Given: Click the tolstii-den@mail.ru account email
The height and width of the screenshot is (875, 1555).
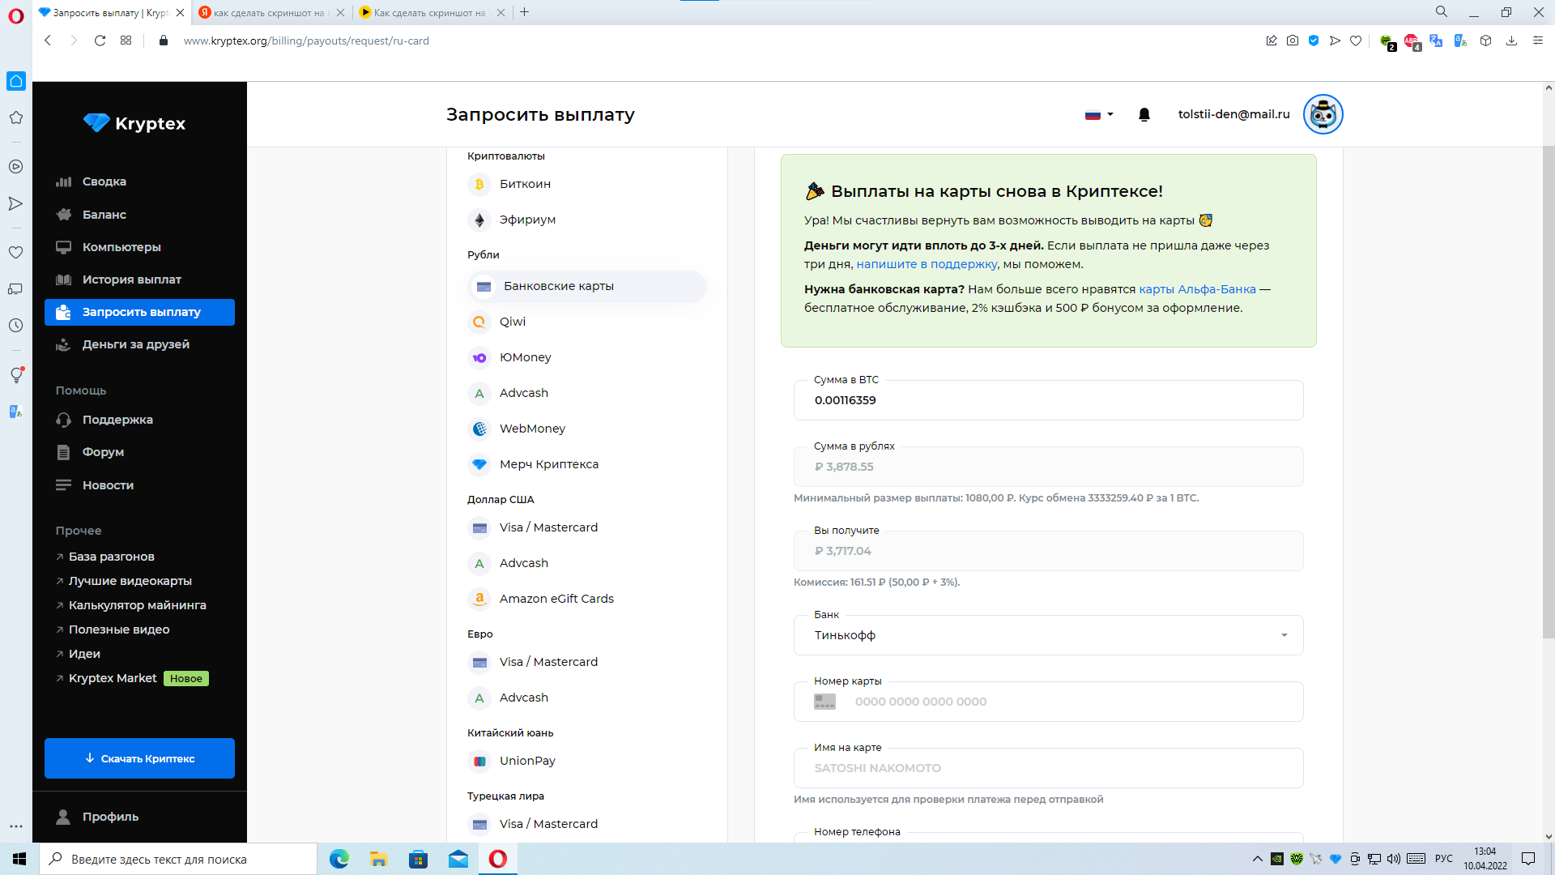Looking at the screenshot, I should click(1233, 114).
